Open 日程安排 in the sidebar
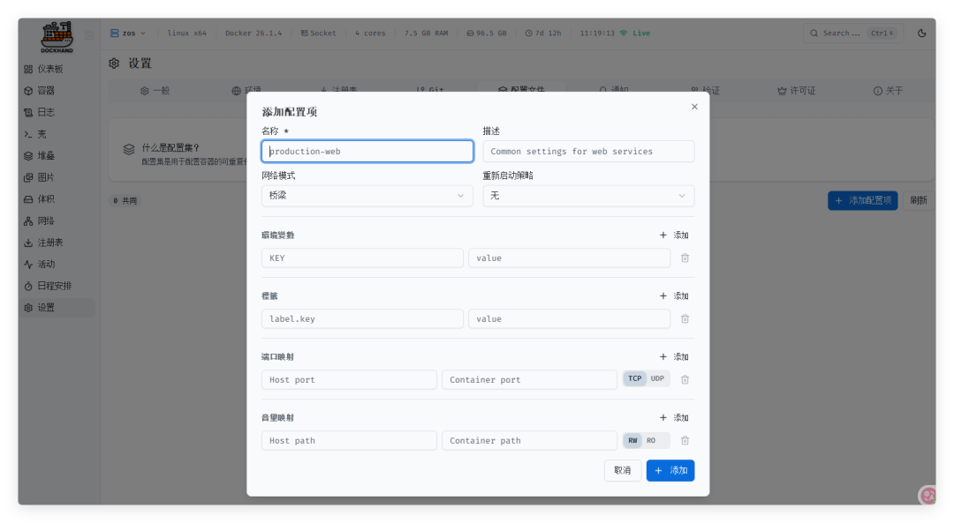The width and height of the screenshot is (954, 523). [x=57, y=286]
